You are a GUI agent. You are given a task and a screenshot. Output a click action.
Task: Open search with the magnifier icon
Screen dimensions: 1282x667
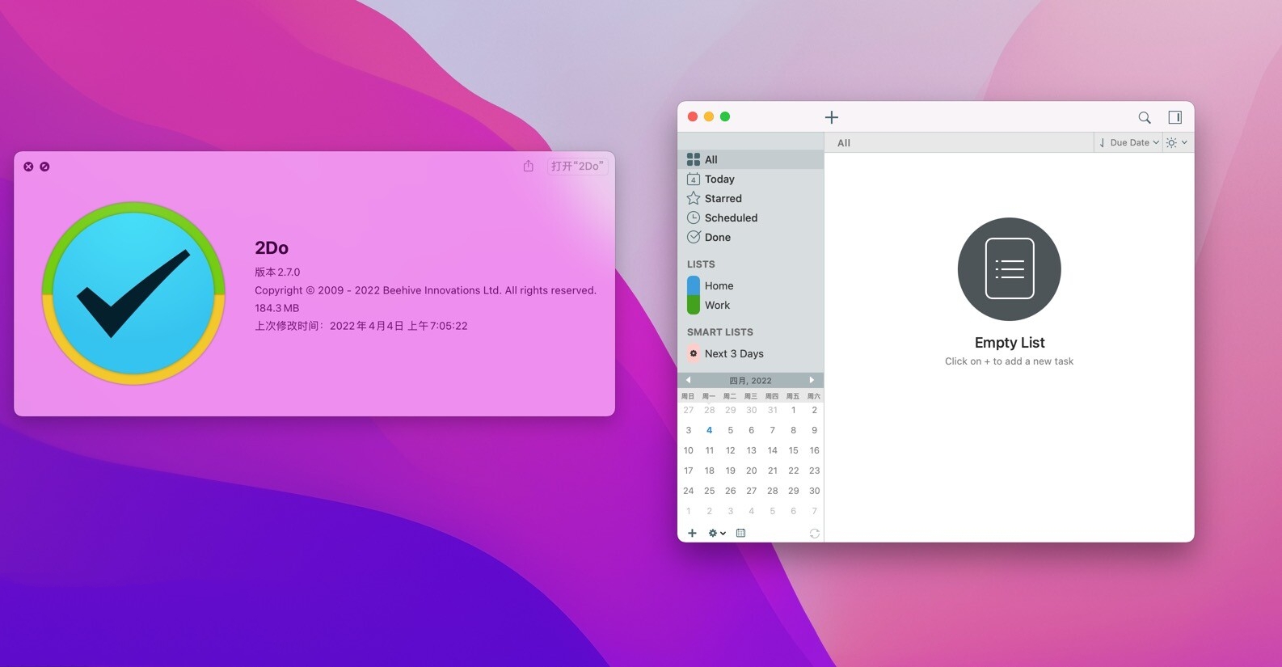(1145, 117)
